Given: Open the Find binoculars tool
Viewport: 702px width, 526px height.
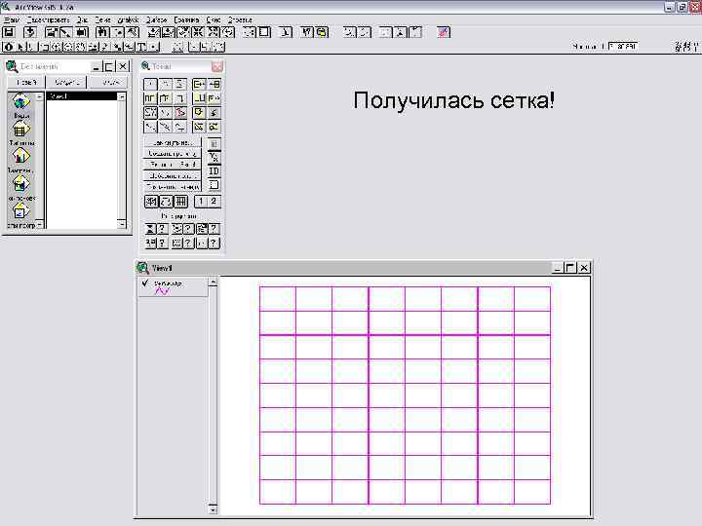Looking at the screenshot, I should point(102,32).
